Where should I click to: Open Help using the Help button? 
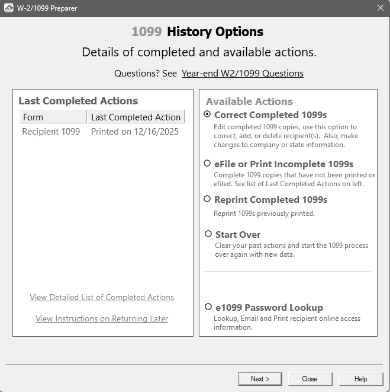(x=360, y=379)
